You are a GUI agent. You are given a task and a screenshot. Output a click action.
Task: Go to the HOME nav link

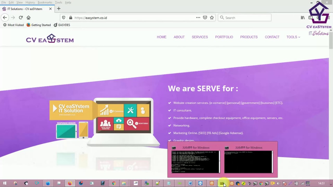coord(162,37)
